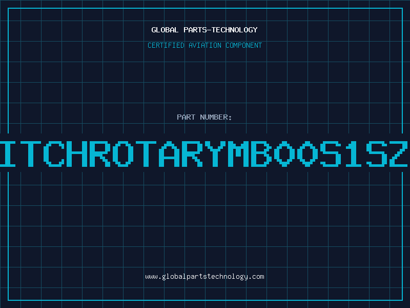
Task: Click the GLOBAL PARTS-TECHNOLOGY heading
Action: (x=204, y=30)
